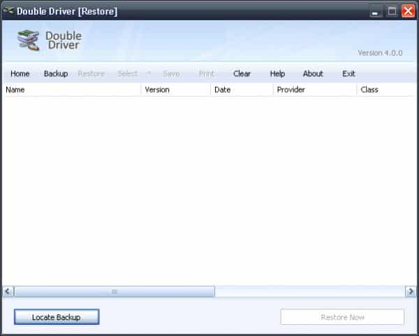Click the Restore Now button
The height and width of the screenshot is (336, 419).
[x=342, y=316]
